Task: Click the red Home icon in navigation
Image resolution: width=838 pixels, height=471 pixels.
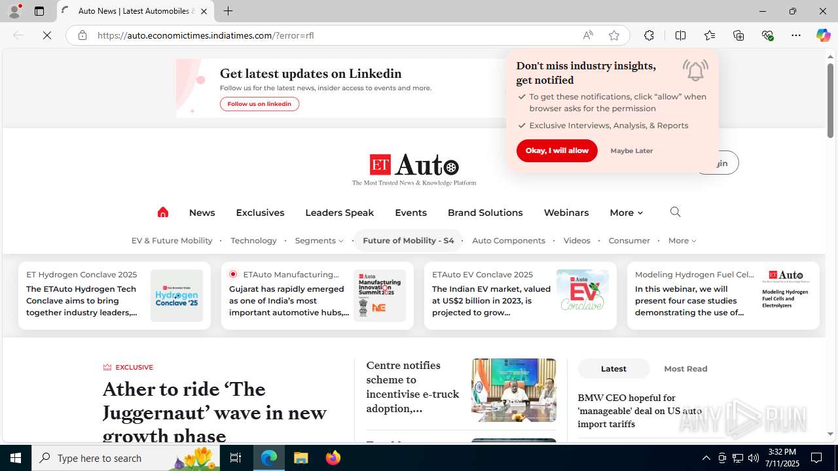Action: pos(163,212)
